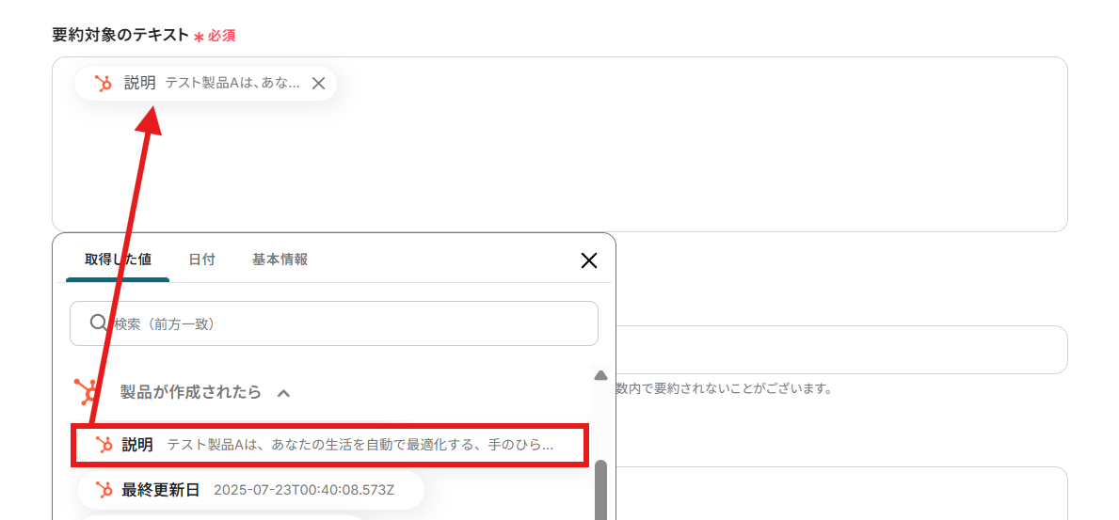Click the scrollbar up arrow in the list
Viewport: 1119px width, 520px height.
(x=600, y=375)
